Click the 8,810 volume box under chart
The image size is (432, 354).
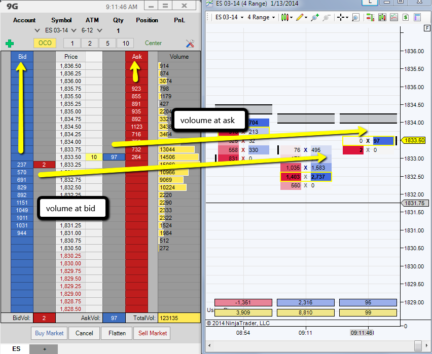tap(306, 312)
